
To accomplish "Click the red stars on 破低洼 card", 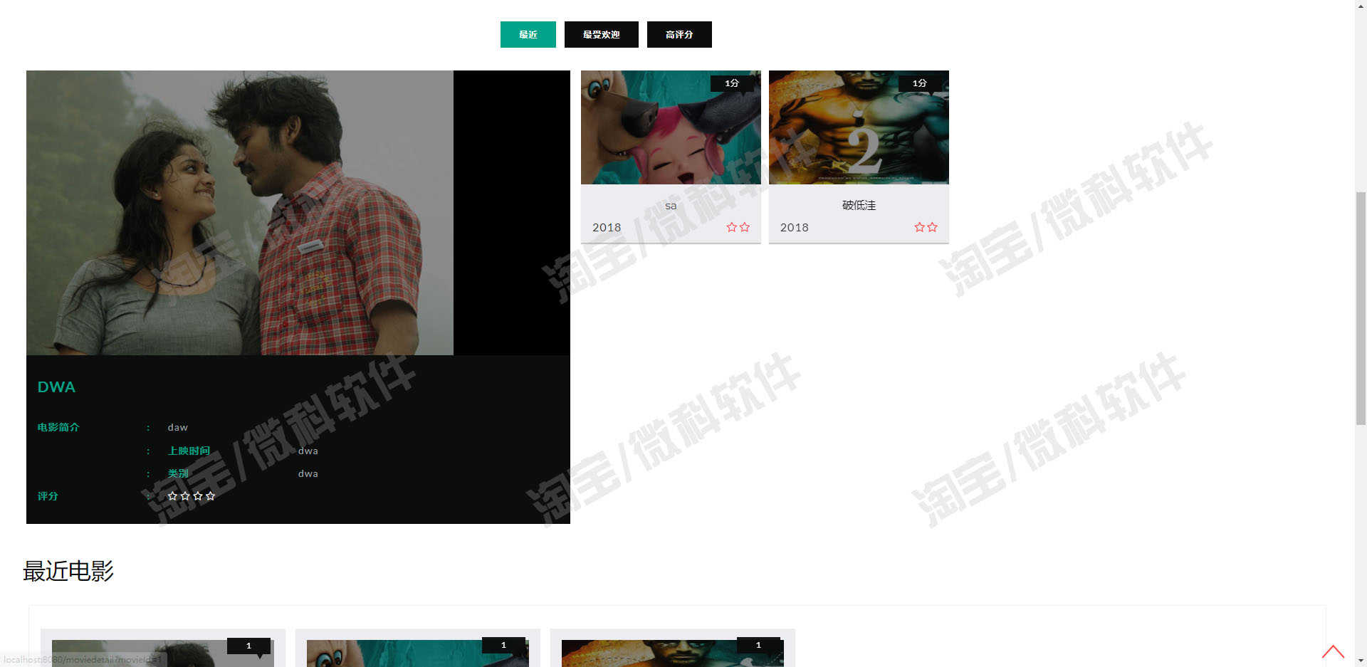I will coord(926,227).
